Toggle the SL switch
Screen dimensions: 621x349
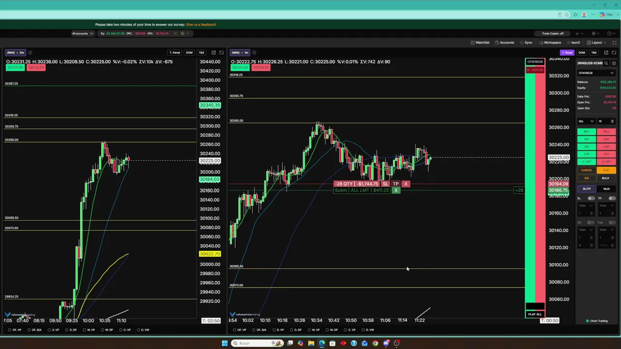(591, 198)
